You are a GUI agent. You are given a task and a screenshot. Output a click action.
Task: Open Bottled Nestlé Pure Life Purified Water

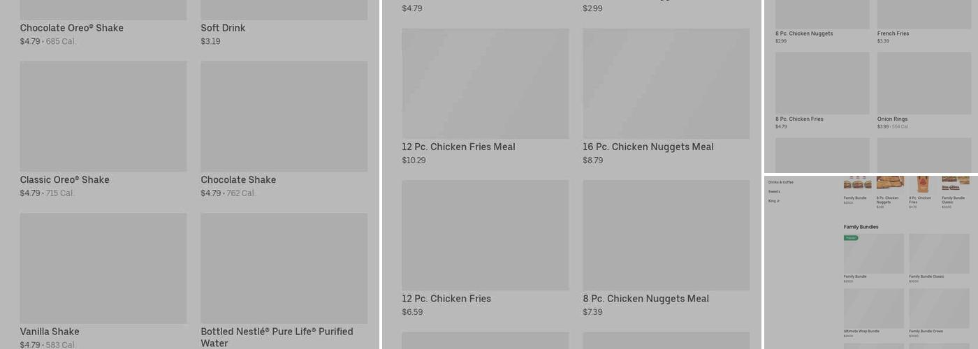click(284, 268)
